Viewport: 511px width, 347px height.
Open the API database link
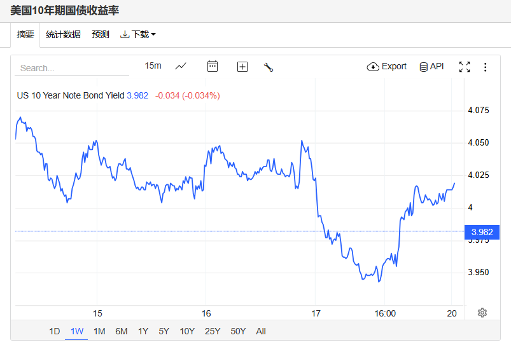coord(431,66)
